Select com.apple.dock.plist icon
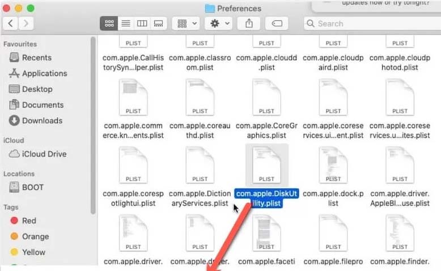Viewport: 441px width, 271px height. coord(333,165)
